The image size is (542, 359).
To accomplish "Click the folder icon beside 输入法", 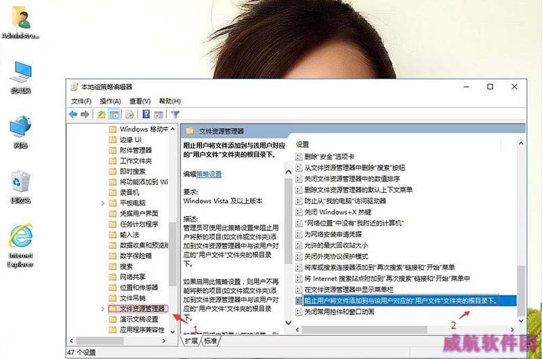I will [x=112, y=235].
